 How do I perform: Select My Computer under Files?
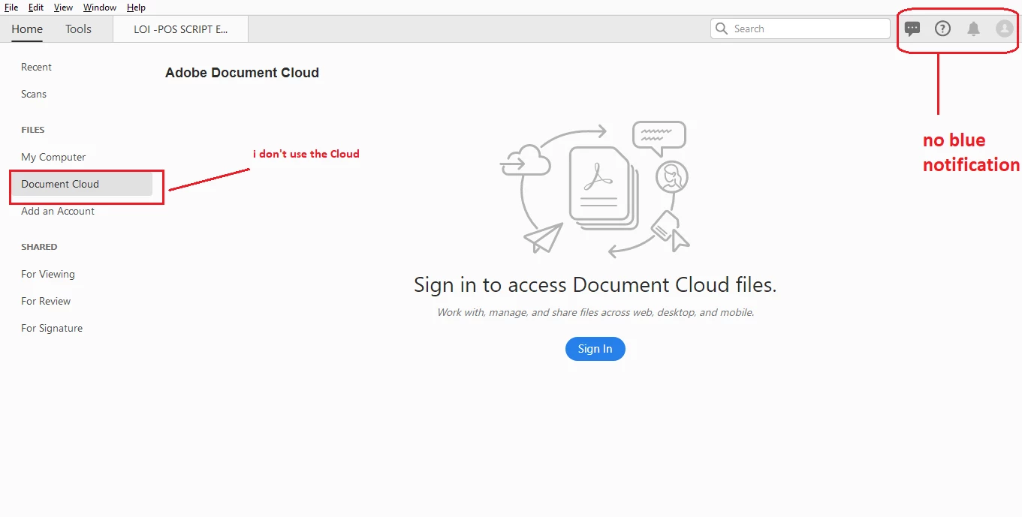coord(53,157)
